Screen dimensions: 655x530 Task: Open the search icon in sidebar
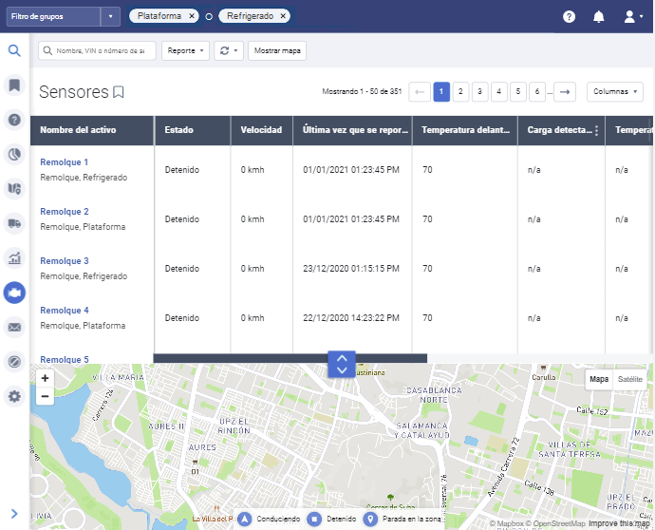pyautogui.click(x=14, y=50)
